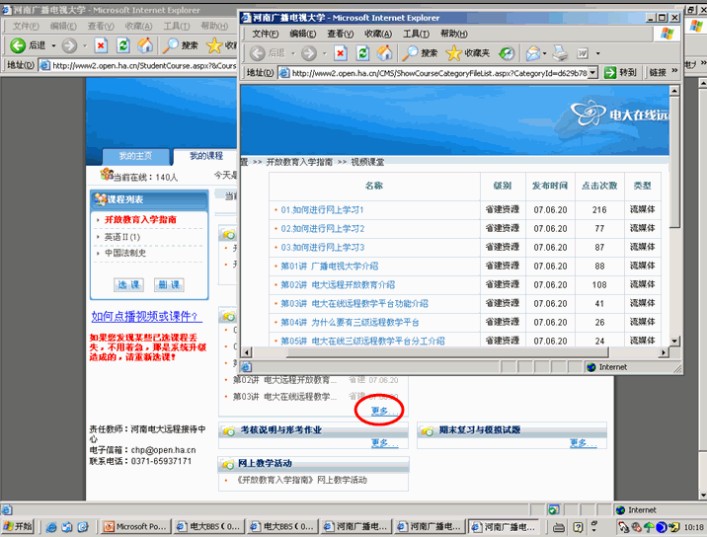Screen dimensions: 707x537
Task: Click the Home icon in the background browser window
Action: click(x=145, y=45)
